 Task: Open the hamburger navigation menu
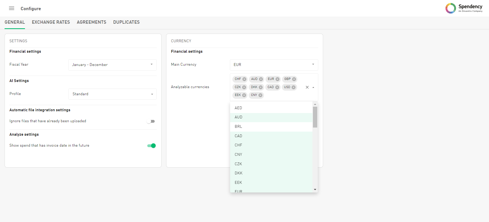[11, 8]
